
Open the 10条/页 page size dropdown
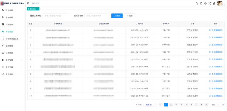(x=150, y=105)
